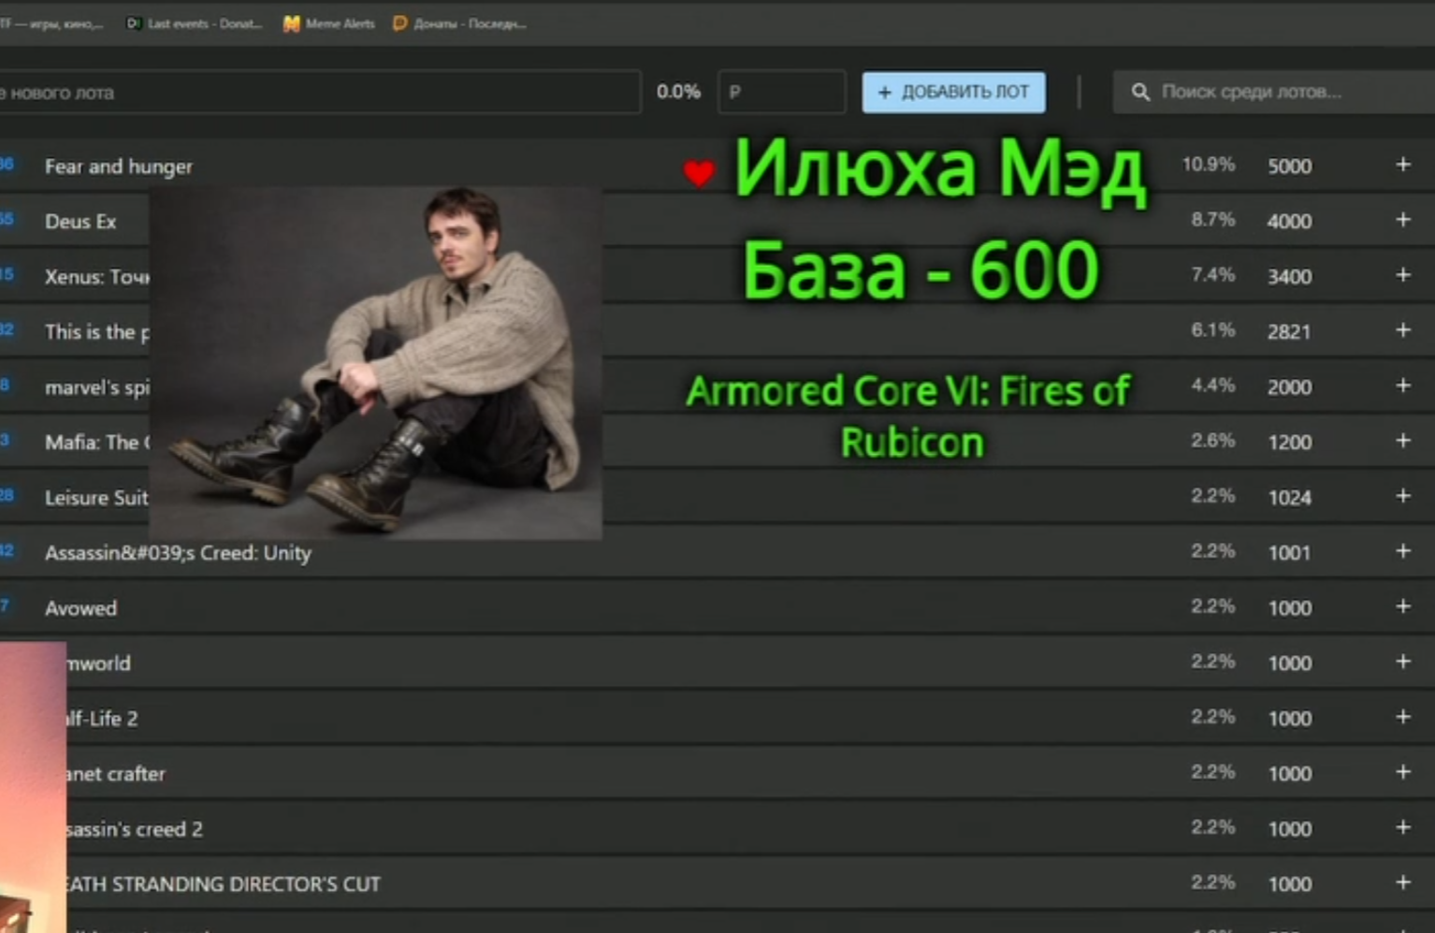1435x933 pixels.
Task: Focus the new lot name field
Action: coord(320,92)
